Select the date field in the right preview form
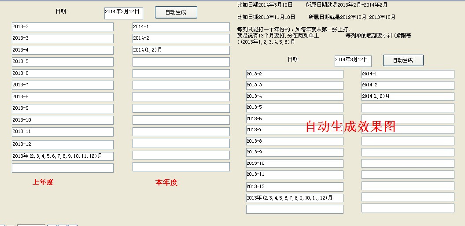 353,61
